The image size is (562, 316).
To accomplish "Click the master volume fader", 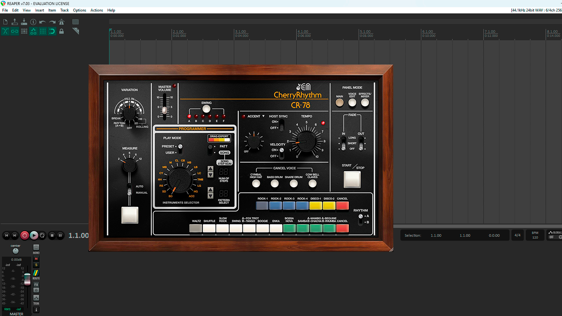I will point(27,279).
